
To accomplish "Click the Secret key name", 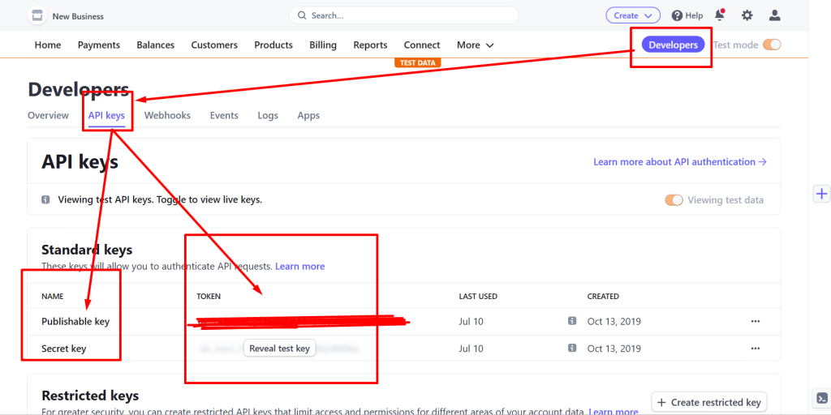I will 63,349.
